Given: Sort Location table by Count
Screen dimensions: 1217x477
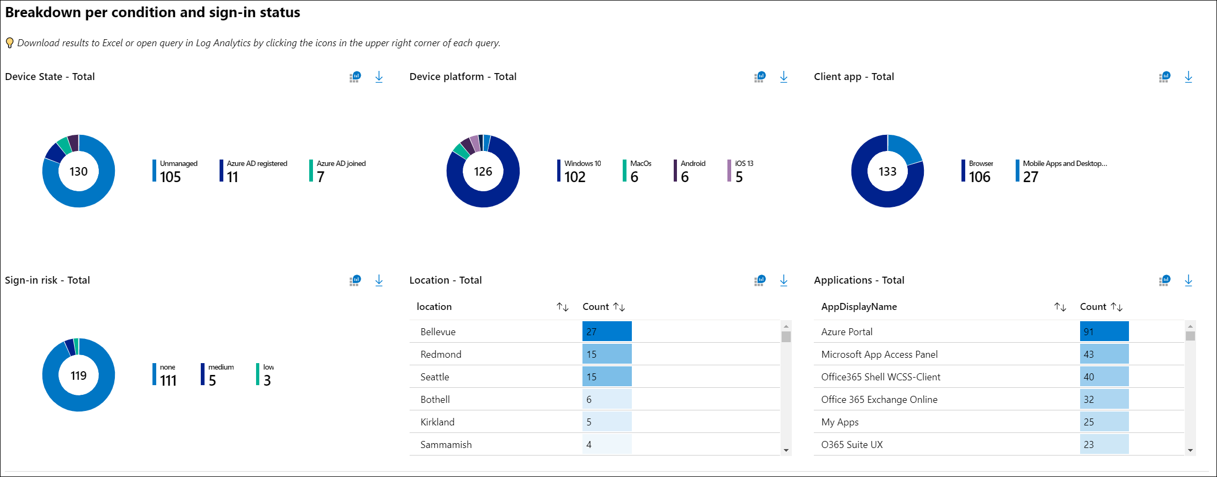Looking at the screenshot, I should [619, 307].
